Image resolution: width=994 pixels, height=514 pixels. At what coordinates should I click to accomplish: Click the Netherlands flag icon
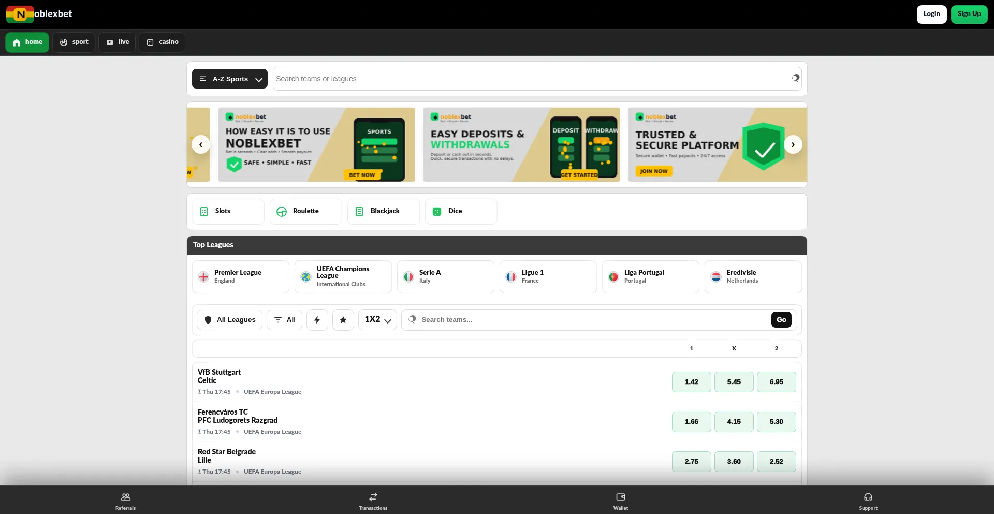[716, 277]
